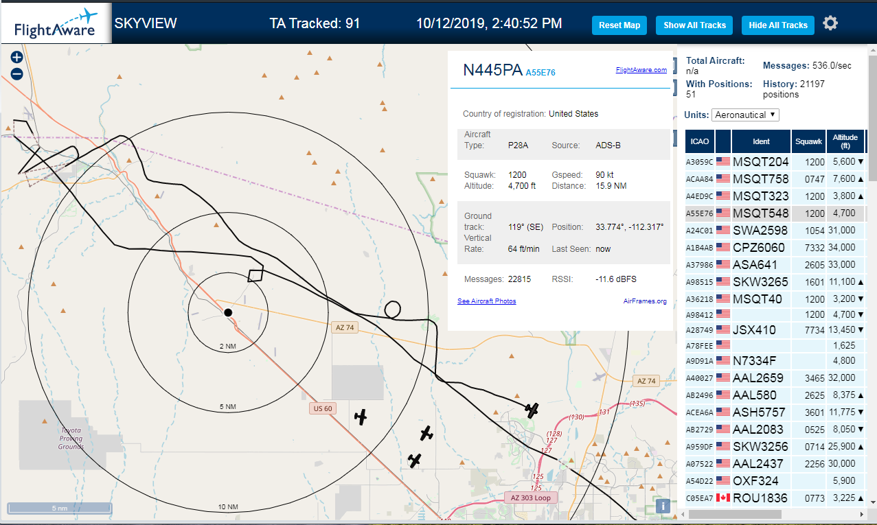Select the highlighted MSQT548 row
The image size is (877, 525).
point(775,213)
